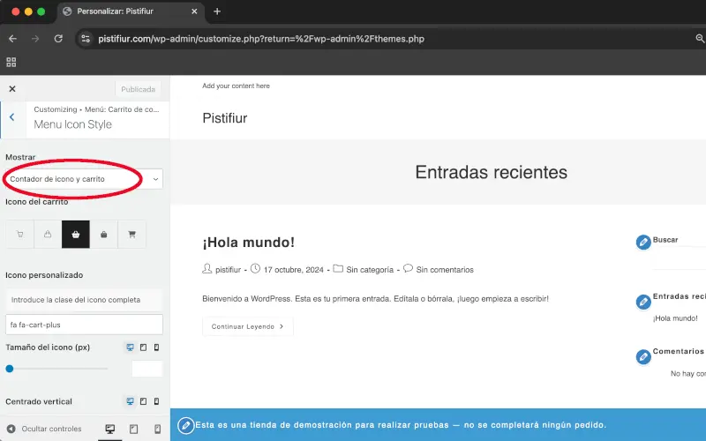Open a new browser tab
The image size is (706, 441).
pyautogui.click(x=217, y=11)
